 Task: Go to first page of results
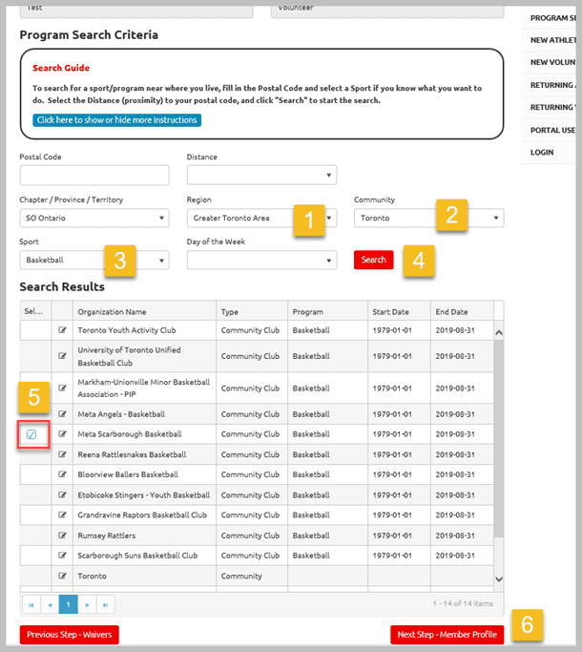(x=31, y=604)
